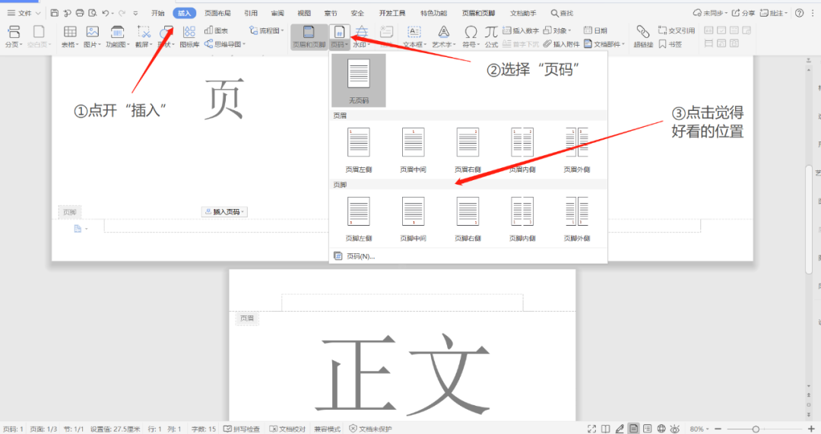This screenshot has width=821, height=434.
Task: Switch to the 开发工具 developer tools tab
Action: point(392,13)
